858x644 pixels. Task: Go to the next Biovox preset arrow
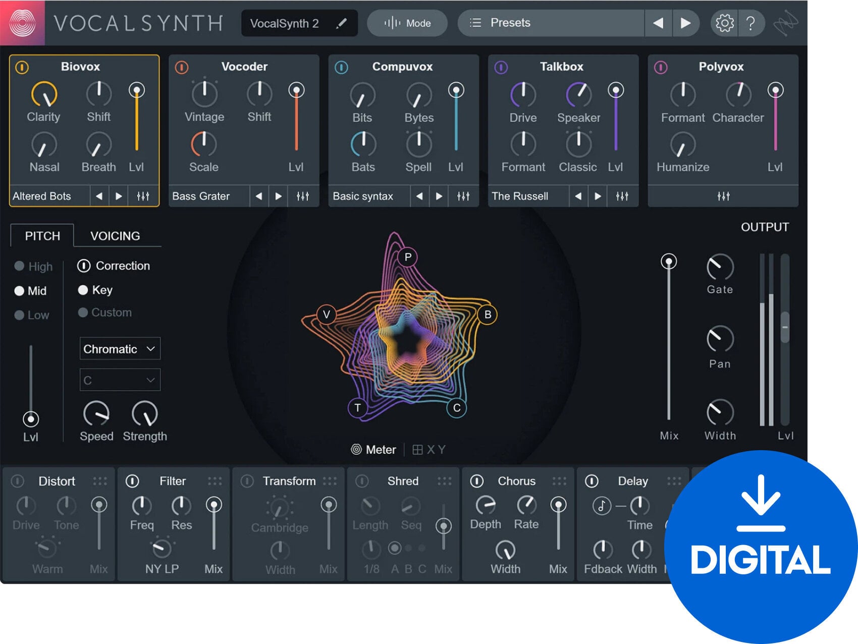coord(119,196)
